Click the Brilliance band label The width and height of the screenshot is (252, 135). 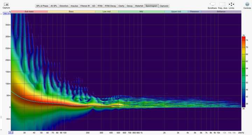pos(221,12)
